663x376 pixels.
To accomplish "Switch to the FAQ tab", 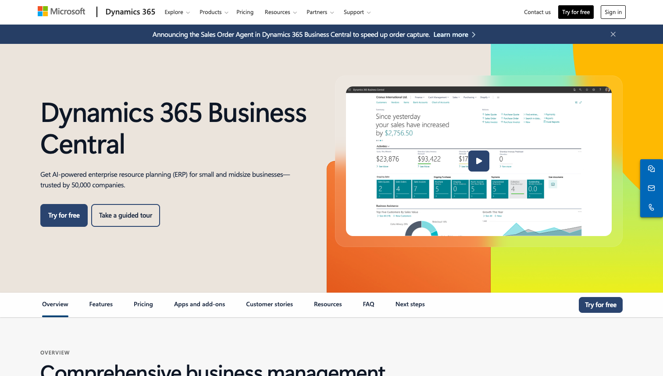I will 368,304.
